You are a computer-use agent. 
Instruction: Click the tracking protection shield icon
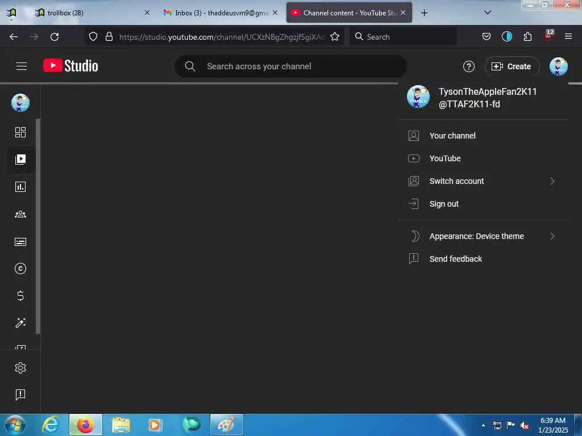(93, 37)
